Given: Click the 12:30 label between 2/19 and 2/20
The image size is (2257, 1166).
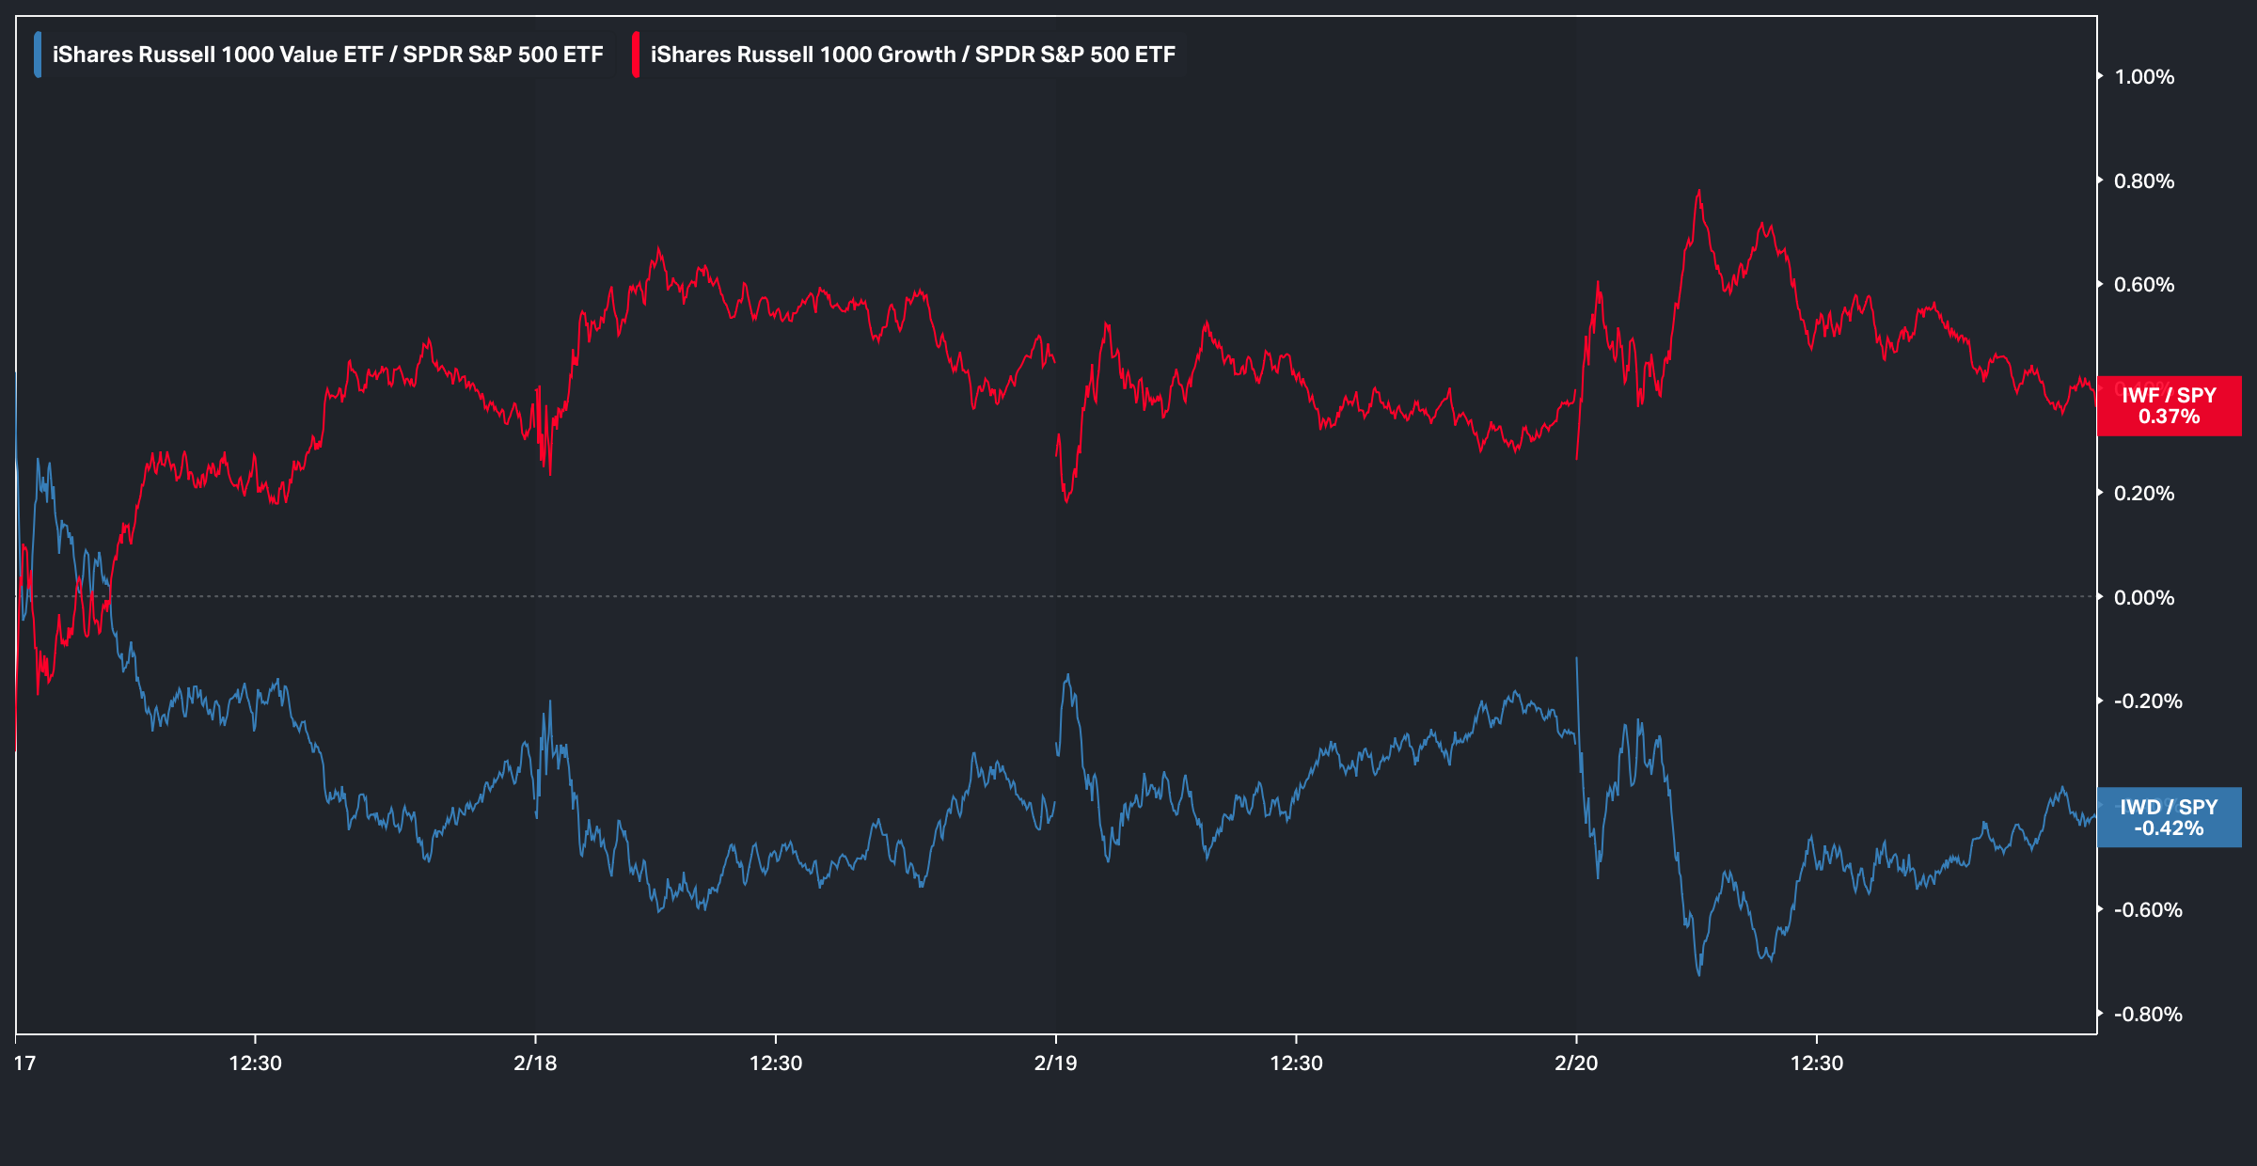Looking at the screenshot, I should [1296, 1064].
